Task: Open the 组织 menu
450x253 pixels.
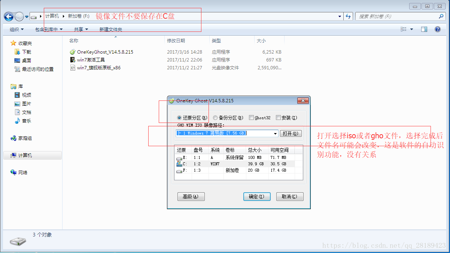Action: pyautogui.click(x=17, y=29)
